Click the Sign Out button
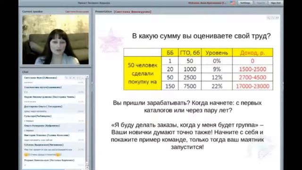Image resolution: width=302 pixels, height=170 pixels. [x=276, y=3]
